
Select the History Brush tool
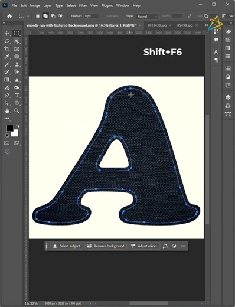click(x=7, y=72)
